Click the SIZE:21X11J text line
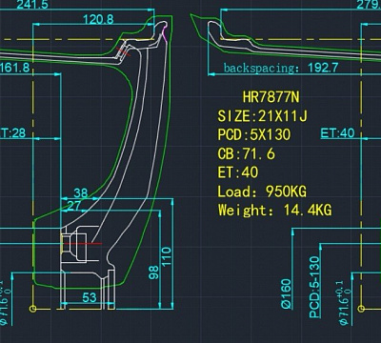This screenshot has height=343, width=381. (263, 116)
